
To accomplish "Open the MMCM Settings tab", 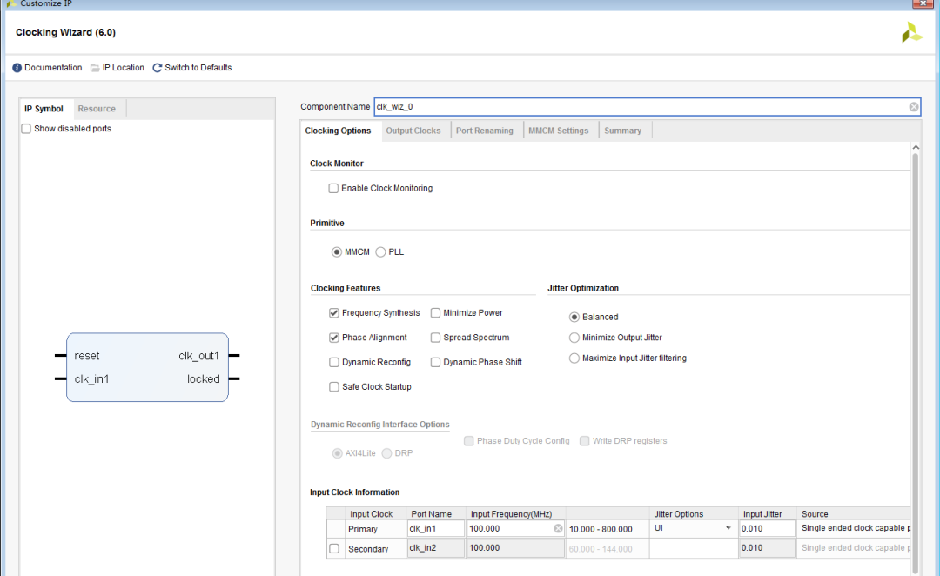I will tap(558, 131).
